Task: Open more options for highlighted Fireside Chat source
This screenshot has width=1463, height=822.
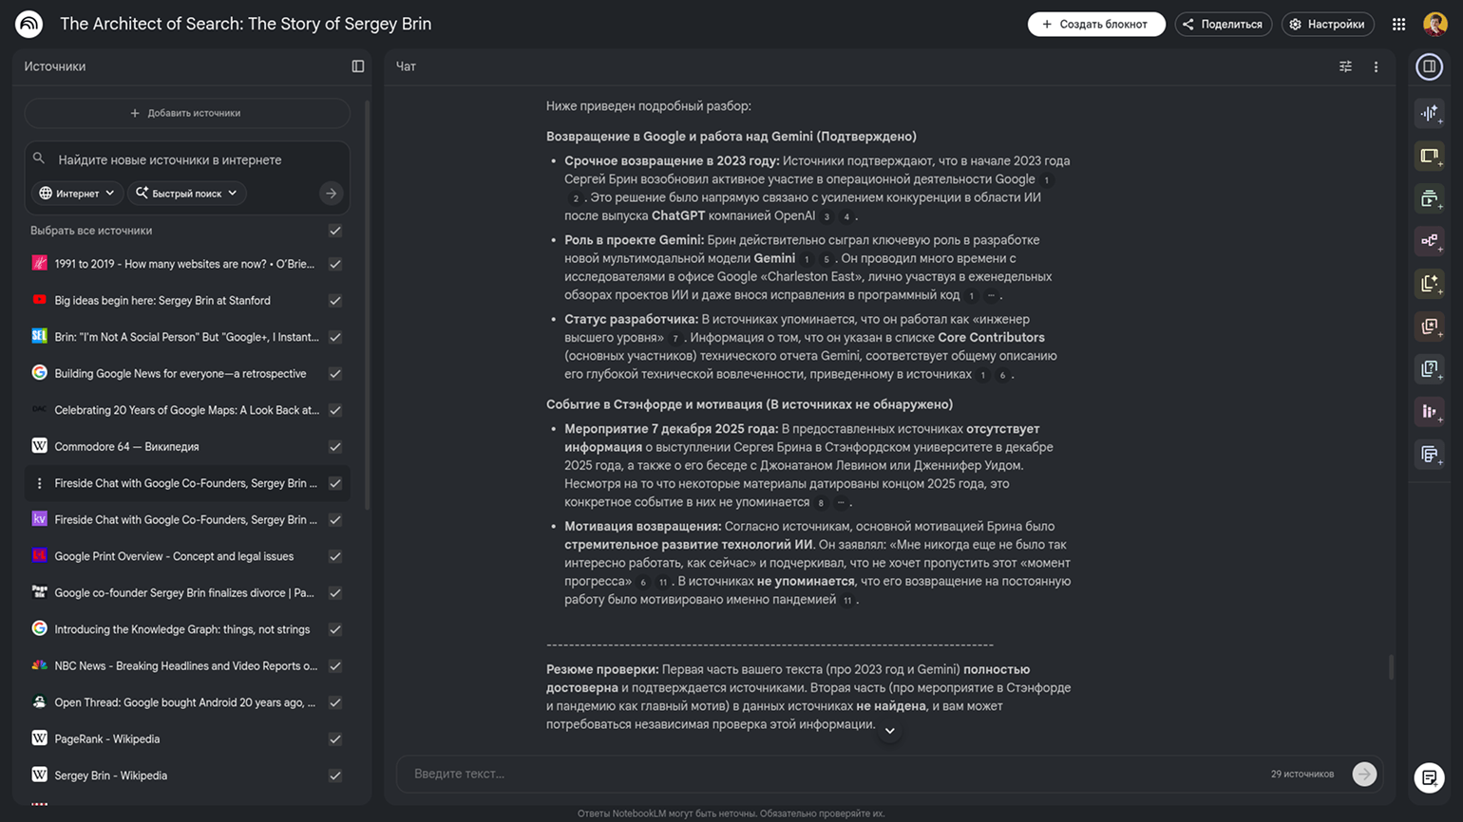Action: (39, 483)
